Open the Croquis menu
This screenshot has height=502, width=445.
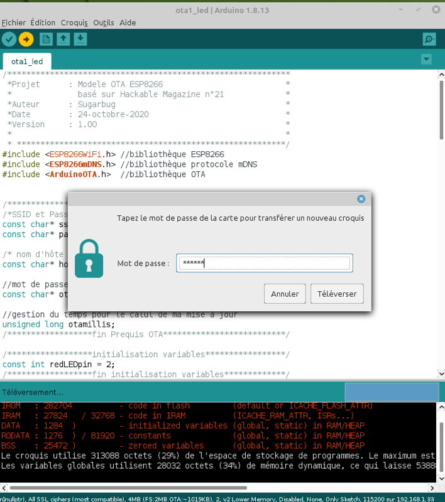[74, 23]
